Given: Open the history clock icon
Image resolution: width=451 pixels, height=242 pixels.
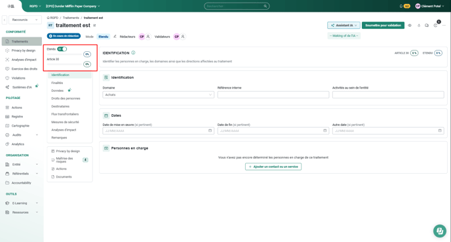Looking at the screenshot, I should pos(435,26).
